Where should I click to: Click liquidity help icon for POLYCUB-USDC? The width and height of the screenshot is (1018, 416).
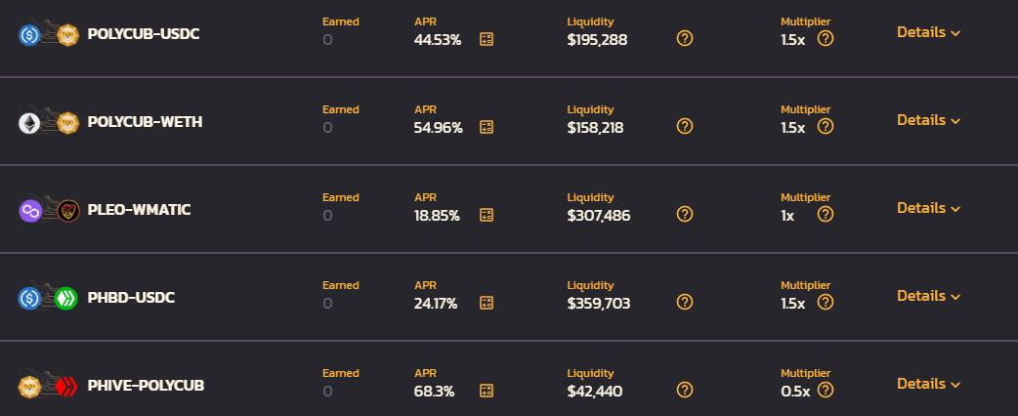pos(684,38)
